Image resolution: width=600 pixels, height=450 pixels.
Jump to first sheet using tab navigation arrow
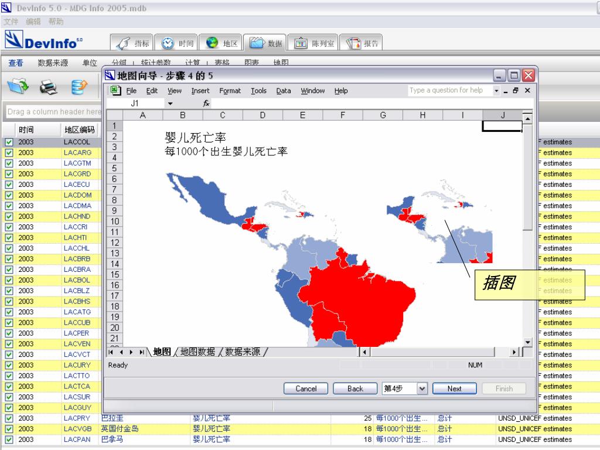(x=111, y=352)
